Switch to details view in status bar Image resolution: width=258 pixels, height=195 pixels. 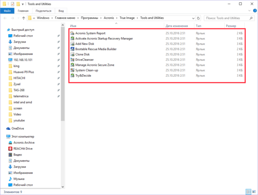point(249,192)
